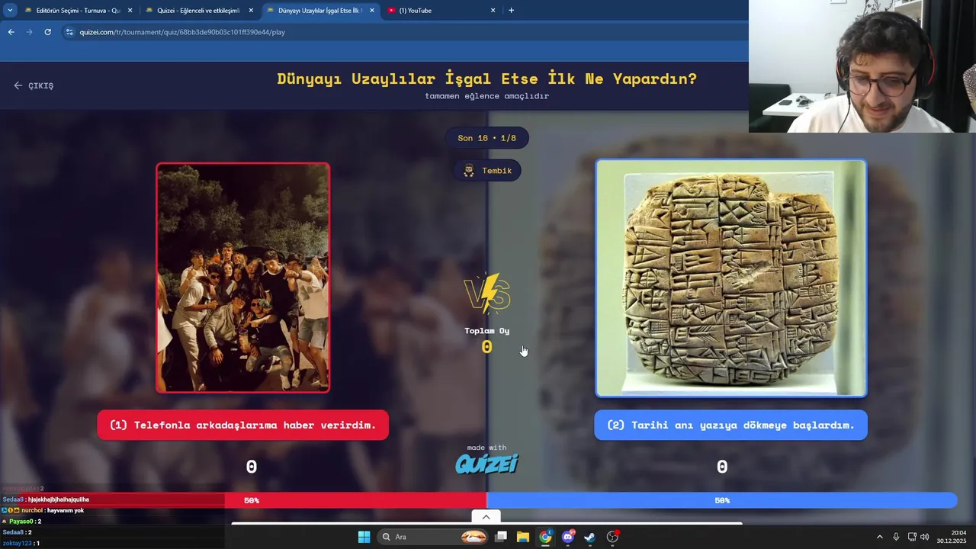This screenshot has width=976, height=549.
Task: Choose the friends group photo option
Action: pyautogui.click(x=243, y=278)
